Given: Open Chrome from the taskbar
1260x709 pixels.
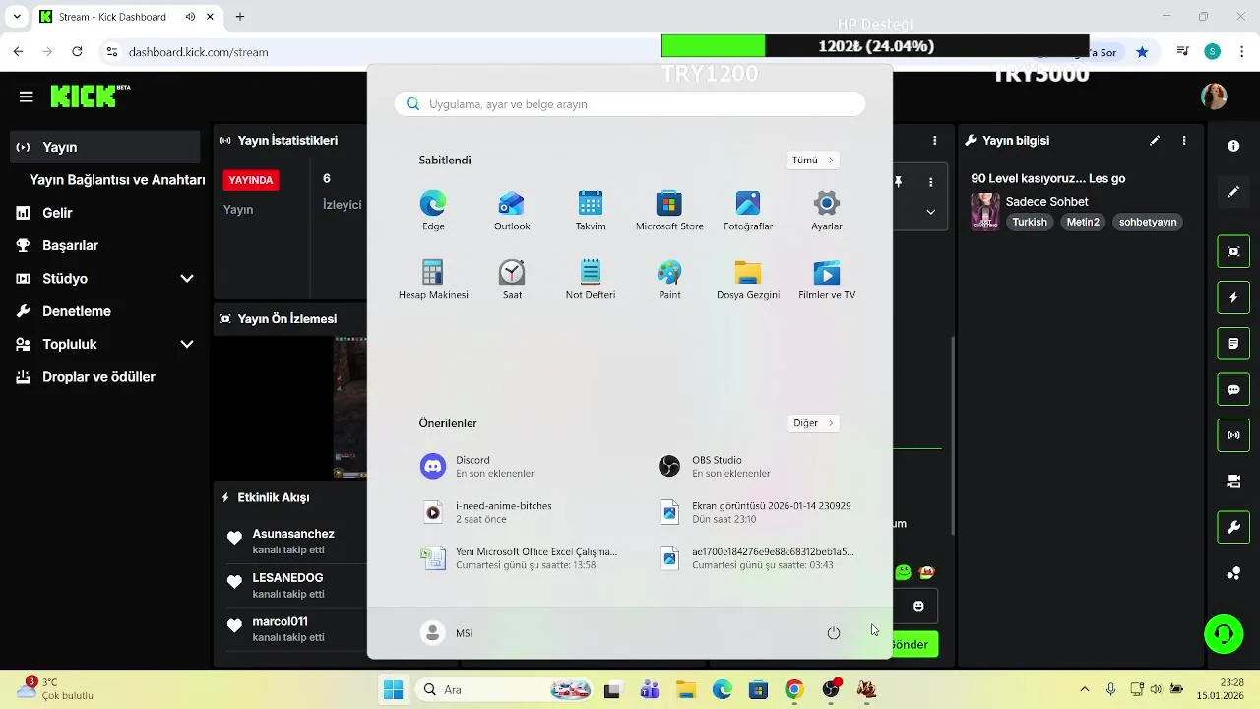Looking at the screenshot, I should click(794, 689).
